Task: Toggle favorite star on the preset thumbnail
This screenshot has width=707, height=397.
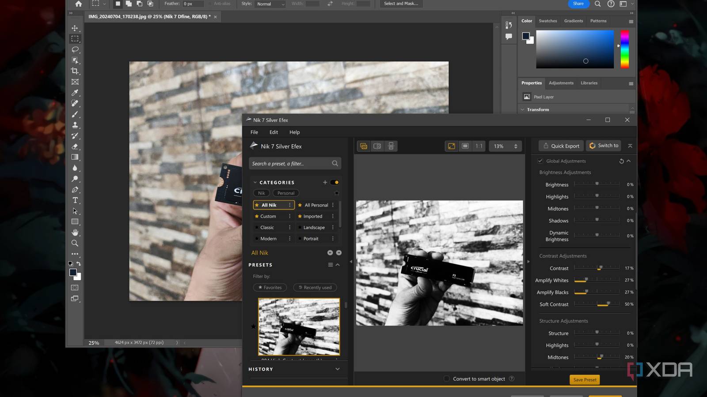Action: pyautogui.click(x=253, y=326)
